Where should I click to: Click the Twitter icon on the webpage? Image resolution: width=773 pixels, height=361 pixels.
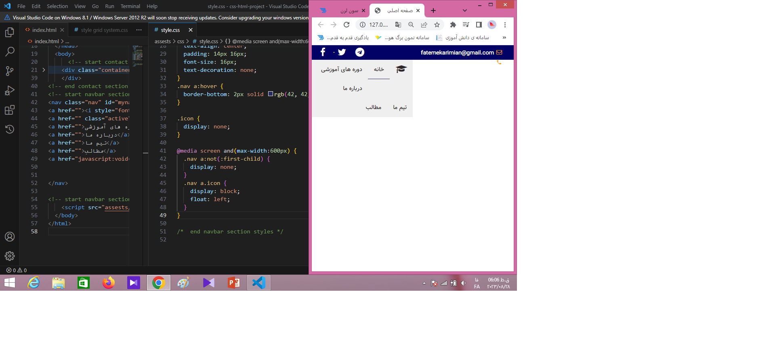click(342, 52)
